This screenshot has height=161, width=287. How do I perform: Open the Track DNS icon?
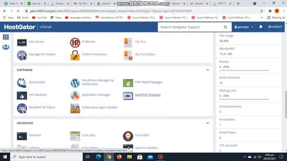(x=128, y=136)
